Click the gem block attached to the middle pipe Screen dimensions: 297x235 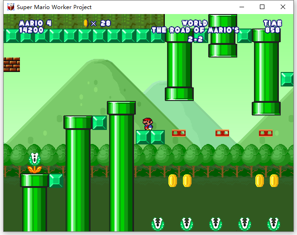coord(100,123)
